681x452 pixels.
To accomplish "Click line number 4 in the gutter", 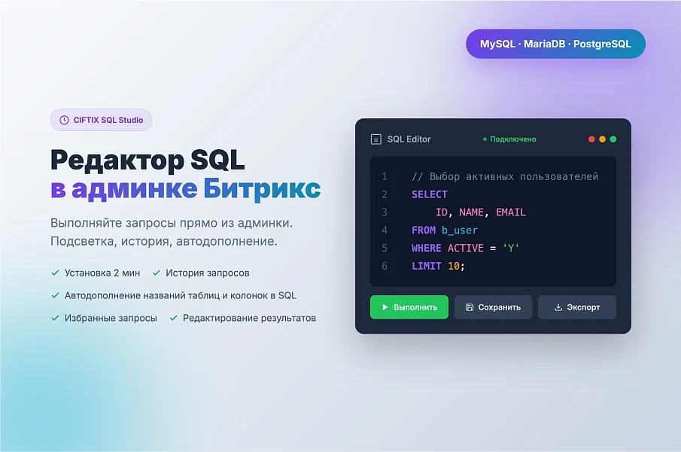I will pos(385,231).
